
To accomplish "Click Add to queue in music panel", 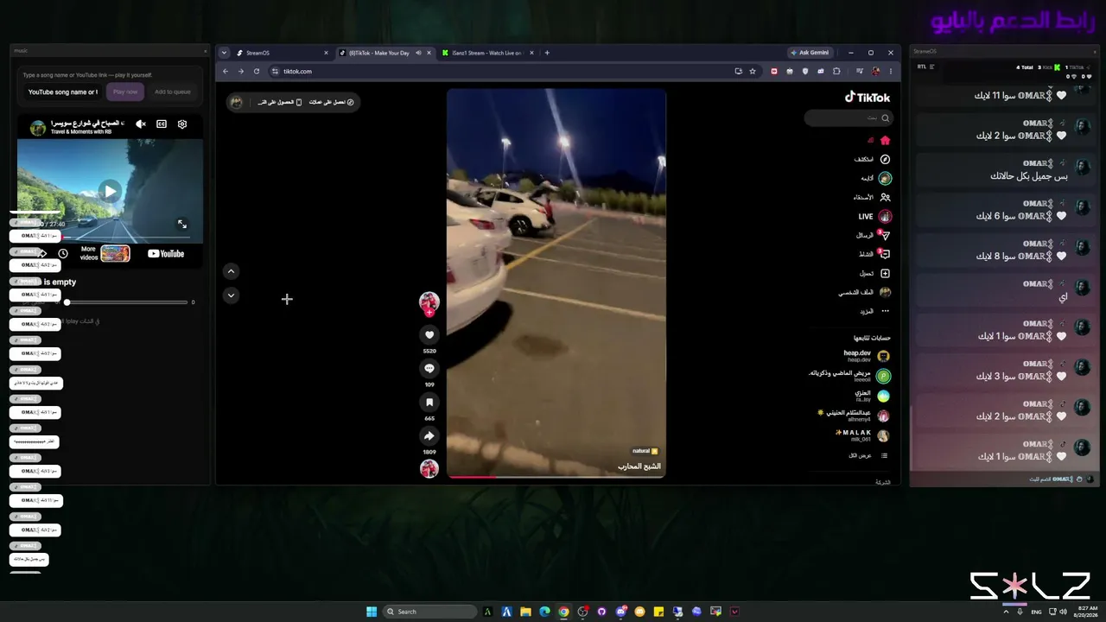I will (173, 92).
